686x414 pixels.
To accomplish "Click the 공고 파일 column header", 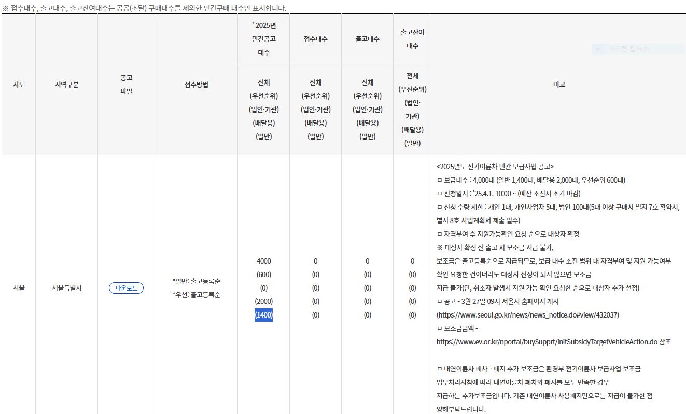I will 126,85.
